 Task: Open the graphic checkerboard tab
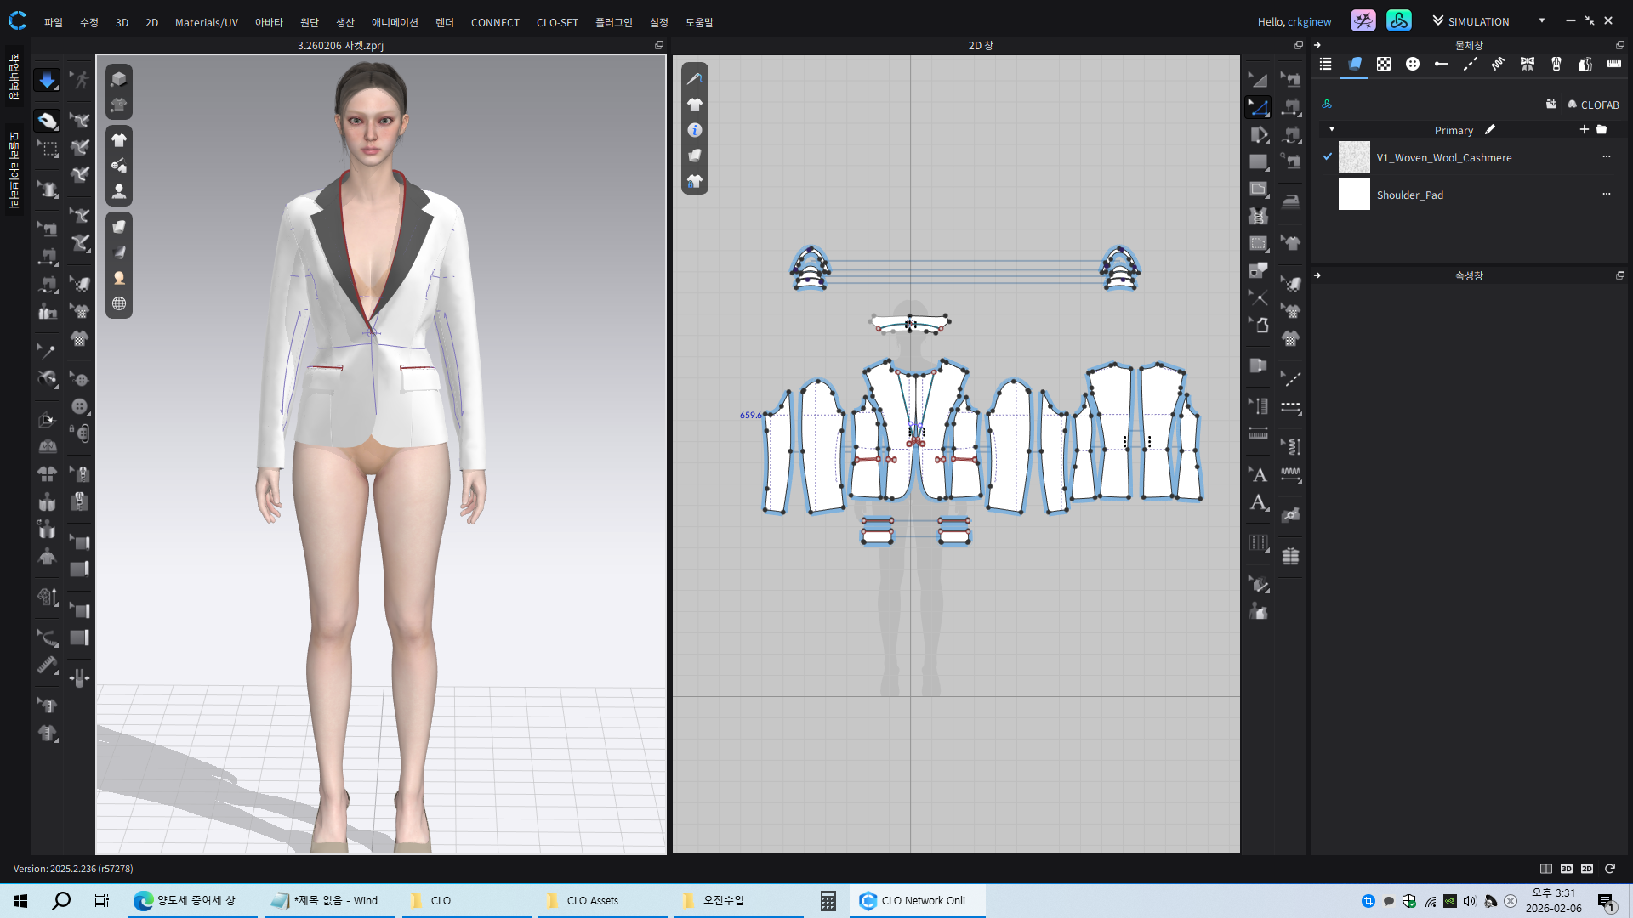click(x=1384, y=64)
